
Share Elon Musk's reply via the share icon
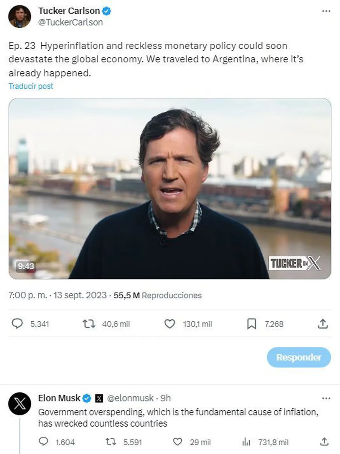pos(324,442)
